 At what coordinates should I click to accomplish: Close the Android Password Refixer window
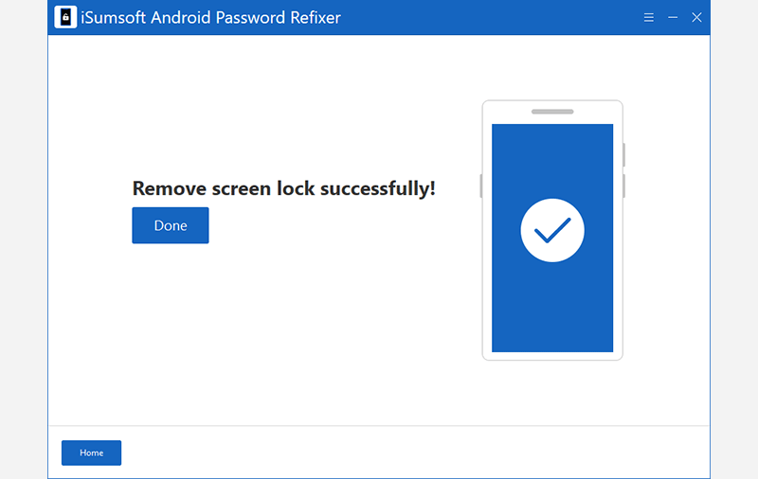coord(696,17)
